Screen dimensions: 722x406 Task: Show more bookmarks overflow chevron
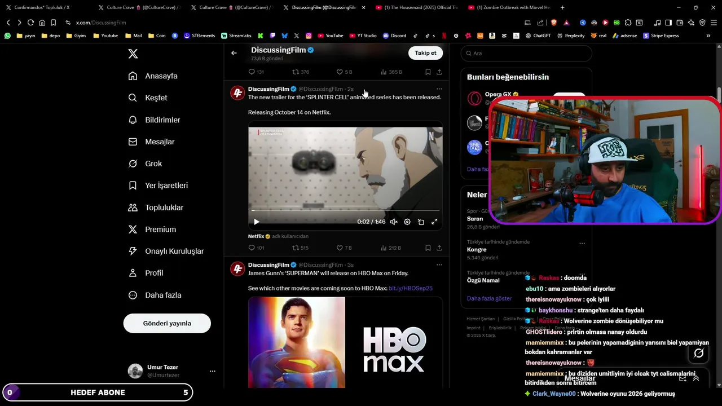708,36
